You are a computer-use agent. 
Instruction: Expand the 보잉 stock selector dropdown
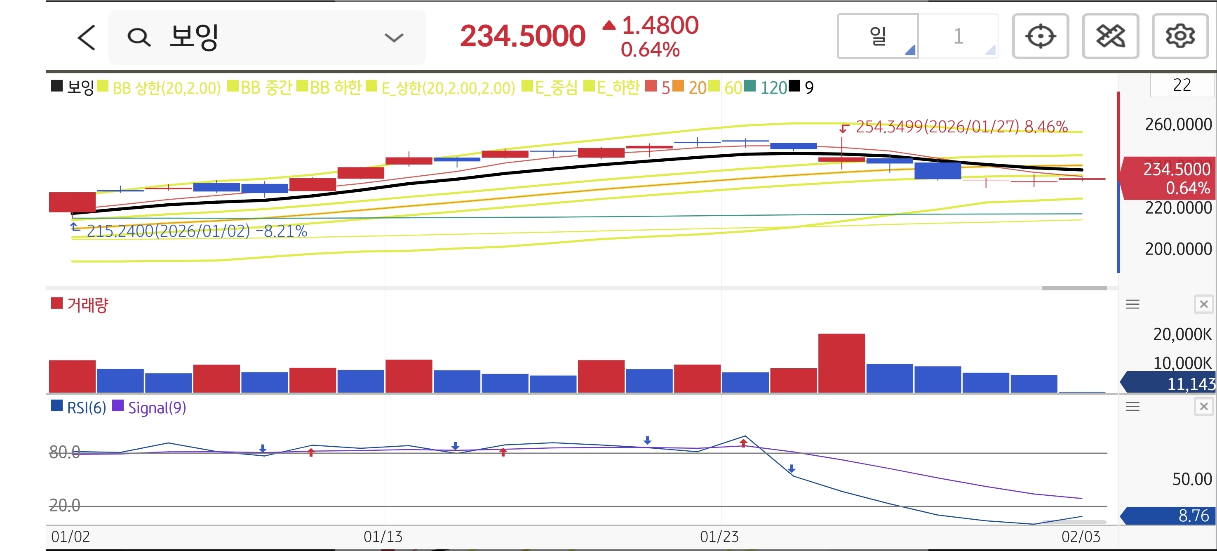pos(394,38)
